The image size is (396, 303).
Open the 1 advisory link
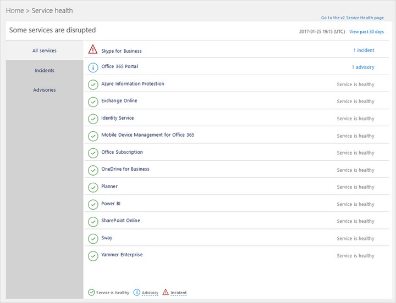tap(363, 68)
